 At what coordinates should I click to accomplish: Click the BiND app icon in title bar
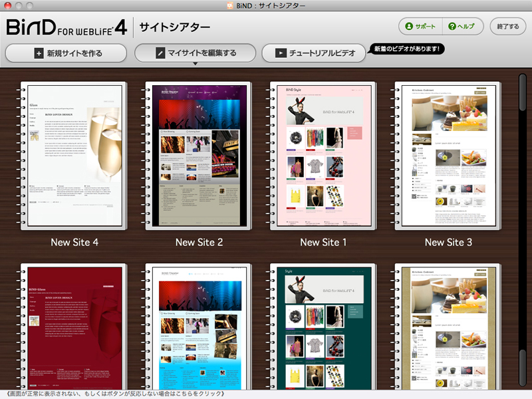[x=231, y=6]
